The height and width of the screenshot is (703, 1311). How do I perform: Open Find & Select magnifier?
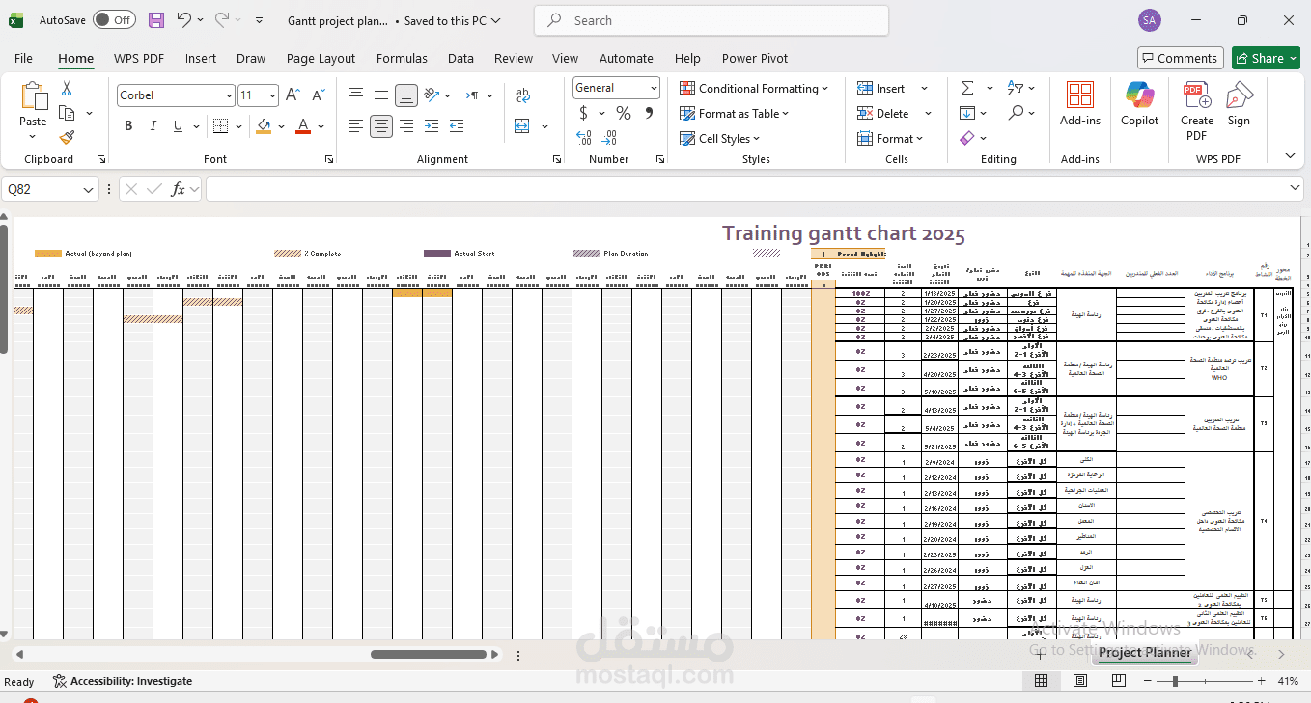click(1015, 113)
